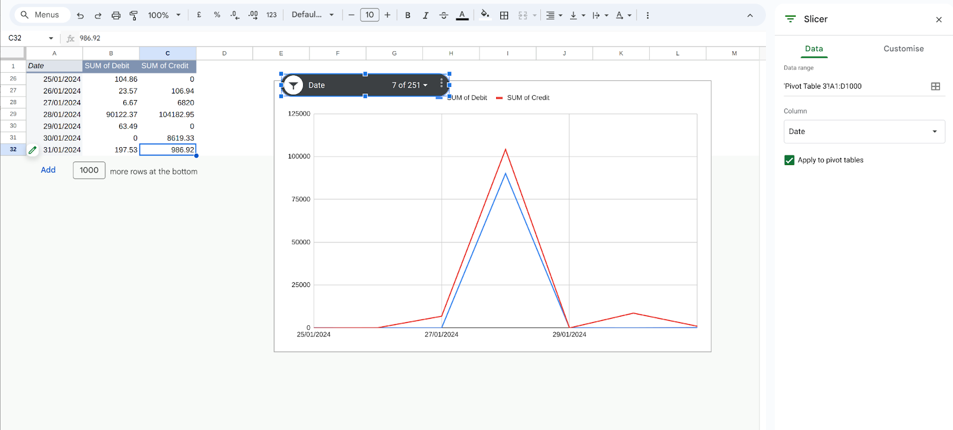Open the Default font dropdown
Screen dimensions: 953x430
[313, 15]
